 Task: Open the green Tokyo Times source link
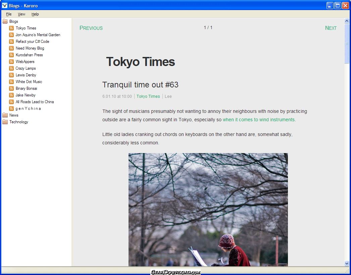[148, 96]
